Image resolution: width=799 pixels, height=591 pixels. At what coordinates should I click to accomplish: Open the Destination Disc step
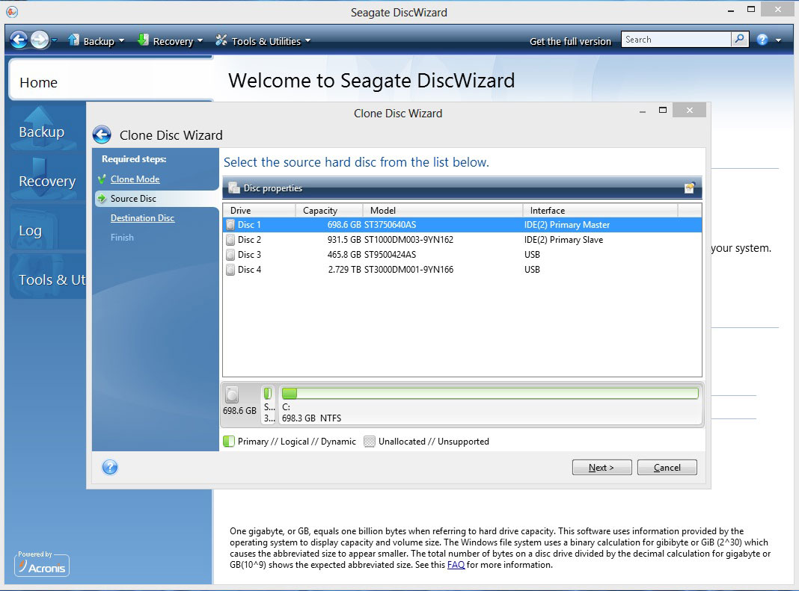click(142, 218)
